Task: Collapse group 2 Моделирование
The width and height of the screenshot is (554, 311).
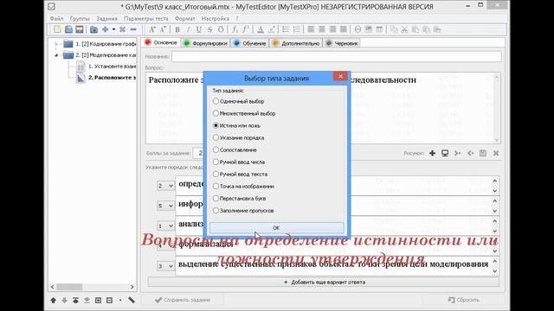Action: [55, 55]
